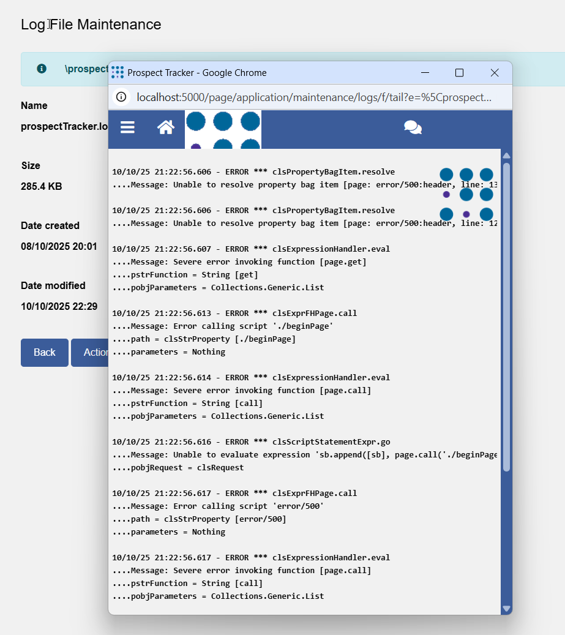Click the log viewer vertical scrollbar thumb
Image resolution: width=565 pixels, height=635 pixels.
pos(506,317)
